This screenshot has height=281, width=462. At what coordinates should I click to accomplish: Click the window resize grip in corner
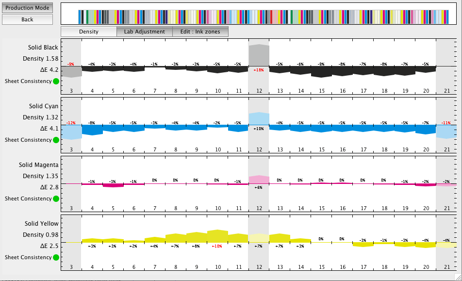point(458,277)
